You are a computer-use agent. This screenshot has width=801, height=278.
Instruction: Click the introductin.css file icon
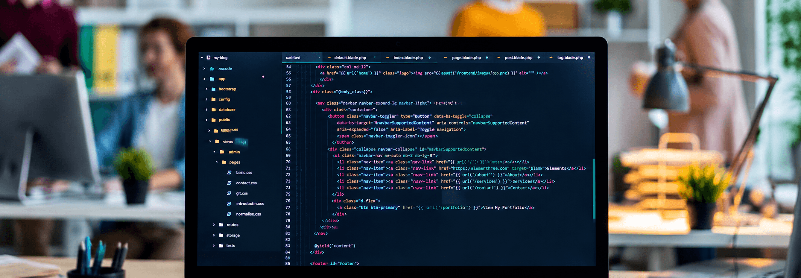pyautogui.click(x=229, y=204)
